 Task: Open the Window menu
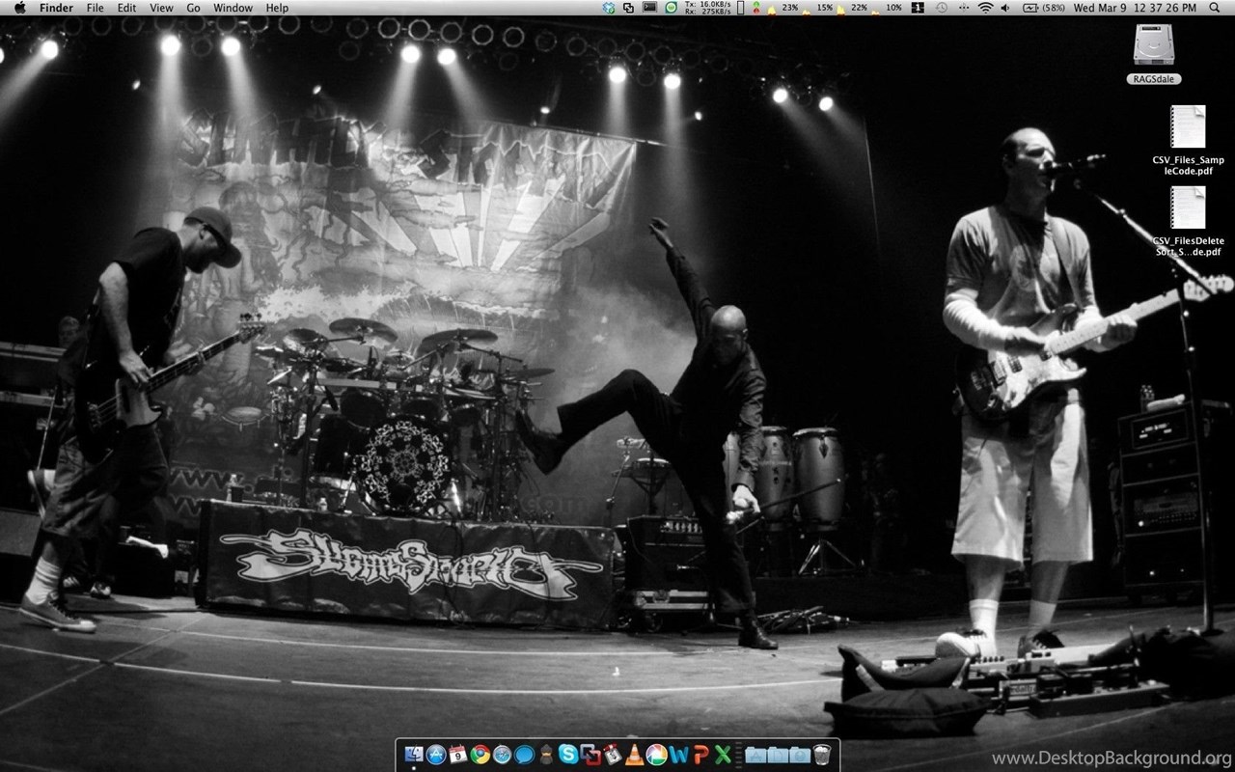tap(233, 8)
